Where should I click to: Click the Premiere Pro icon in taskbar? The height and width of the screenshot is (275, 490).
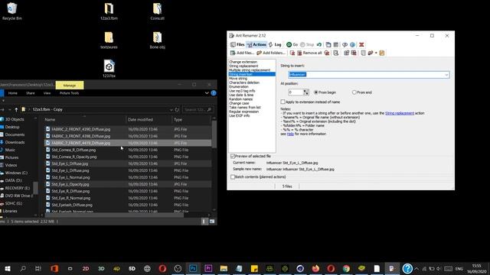tap(208, 268)
